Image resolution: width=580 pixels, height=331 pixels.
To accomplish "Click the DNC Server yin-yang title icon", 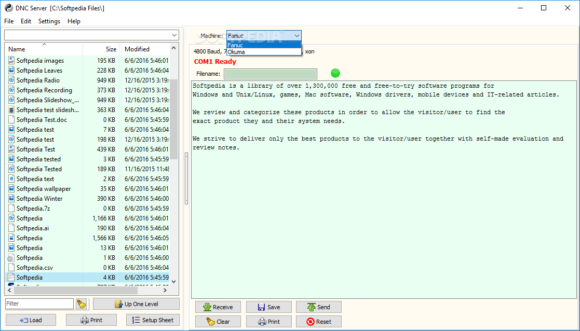I will [x=8, y=8].
